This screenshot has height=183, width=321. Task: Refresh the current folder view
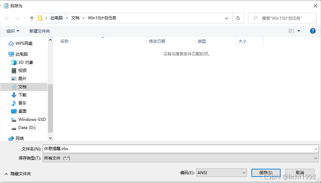click(x=238, y=18)
